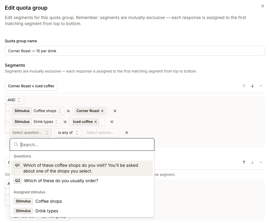Focus the question Search box

82,145
